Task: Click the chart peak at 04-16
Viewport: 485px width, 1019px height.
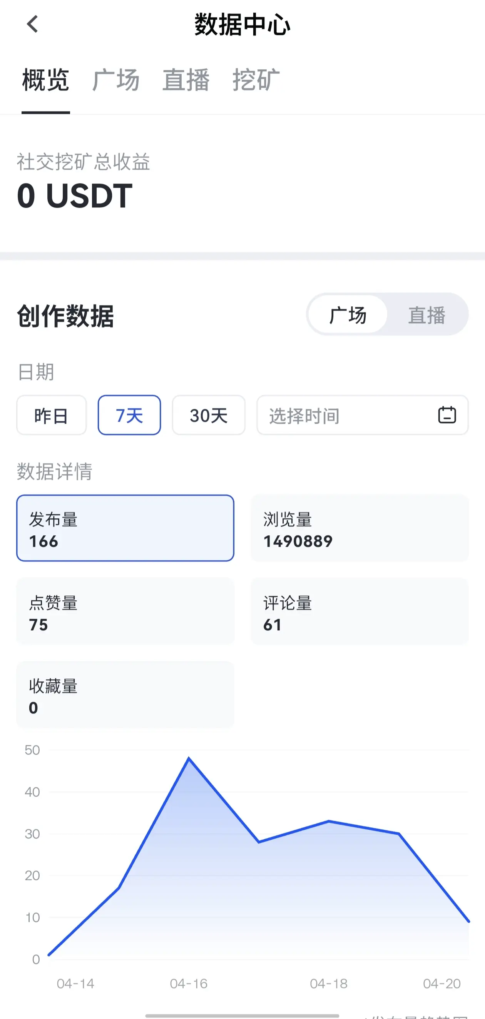Action: click(189, 758)
